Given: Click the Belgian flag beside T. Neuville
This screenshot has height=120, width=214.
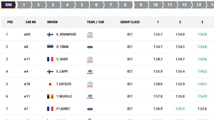Looking at the screenshot, I should [x=50, y=96].
